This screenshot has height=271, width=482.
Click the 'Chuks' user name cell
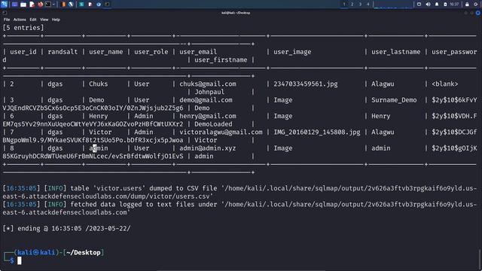click(99, 84)
